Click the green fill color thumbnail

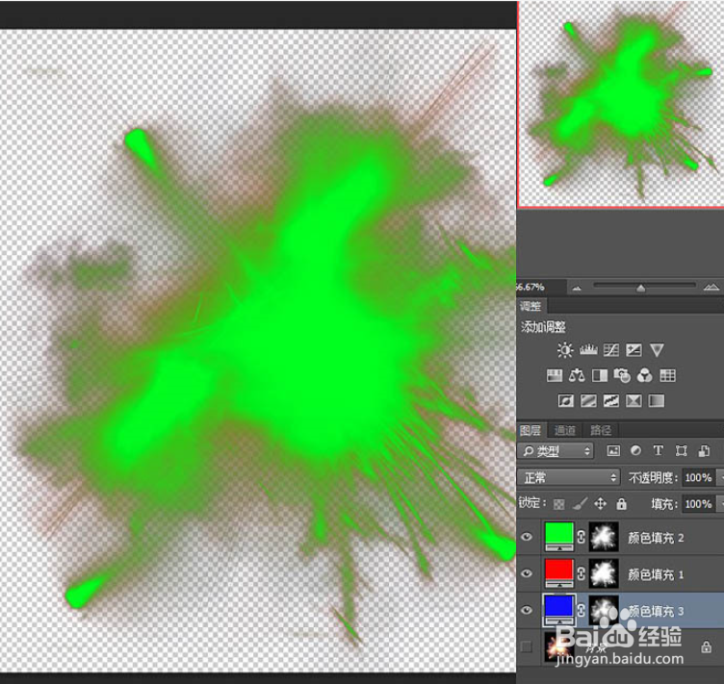point(559,537)
